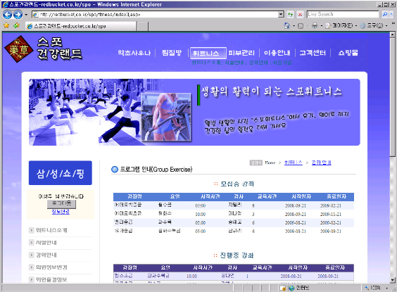The image size is (397, 292).
Task: Click the arrow icon beside 시설안내 in sidebar
Action: (32, 243)
